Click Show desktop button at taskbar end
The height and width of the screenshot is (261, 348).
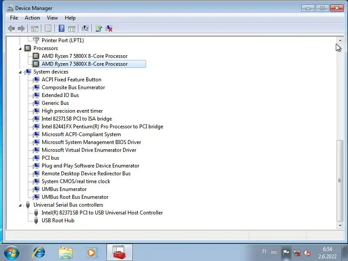(345, 252)
